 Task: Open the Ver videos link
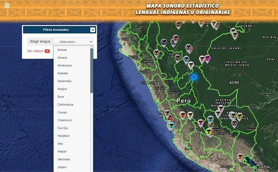tap(35, 51)
